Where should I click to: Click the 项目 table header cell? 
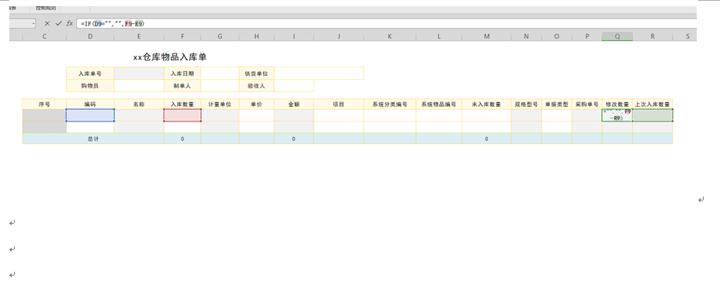click(339, 104)
